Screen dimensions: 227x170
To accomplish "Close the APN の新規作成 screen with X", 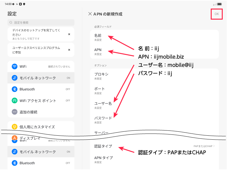I will click(90, 14).
